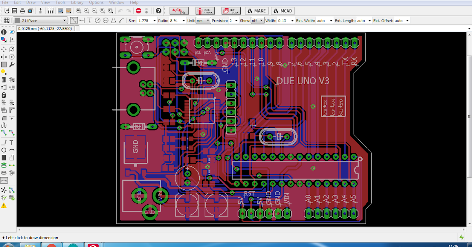Select the radius dimension type option
The height and width of the screenshot is (247, 472).
click(x=98, y=20)
